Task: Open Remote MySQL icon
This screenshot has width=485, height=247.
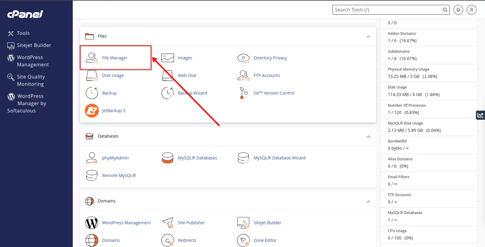Action: tap(92, 175)
